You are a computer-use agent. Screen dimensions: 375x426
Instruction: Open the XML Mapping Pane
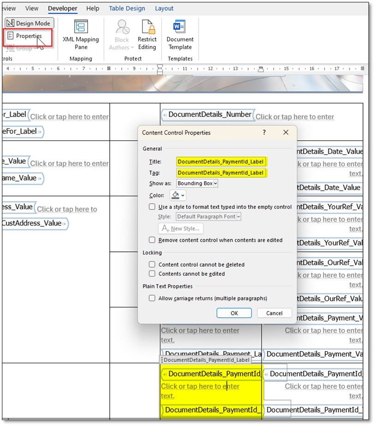point(81,34)
